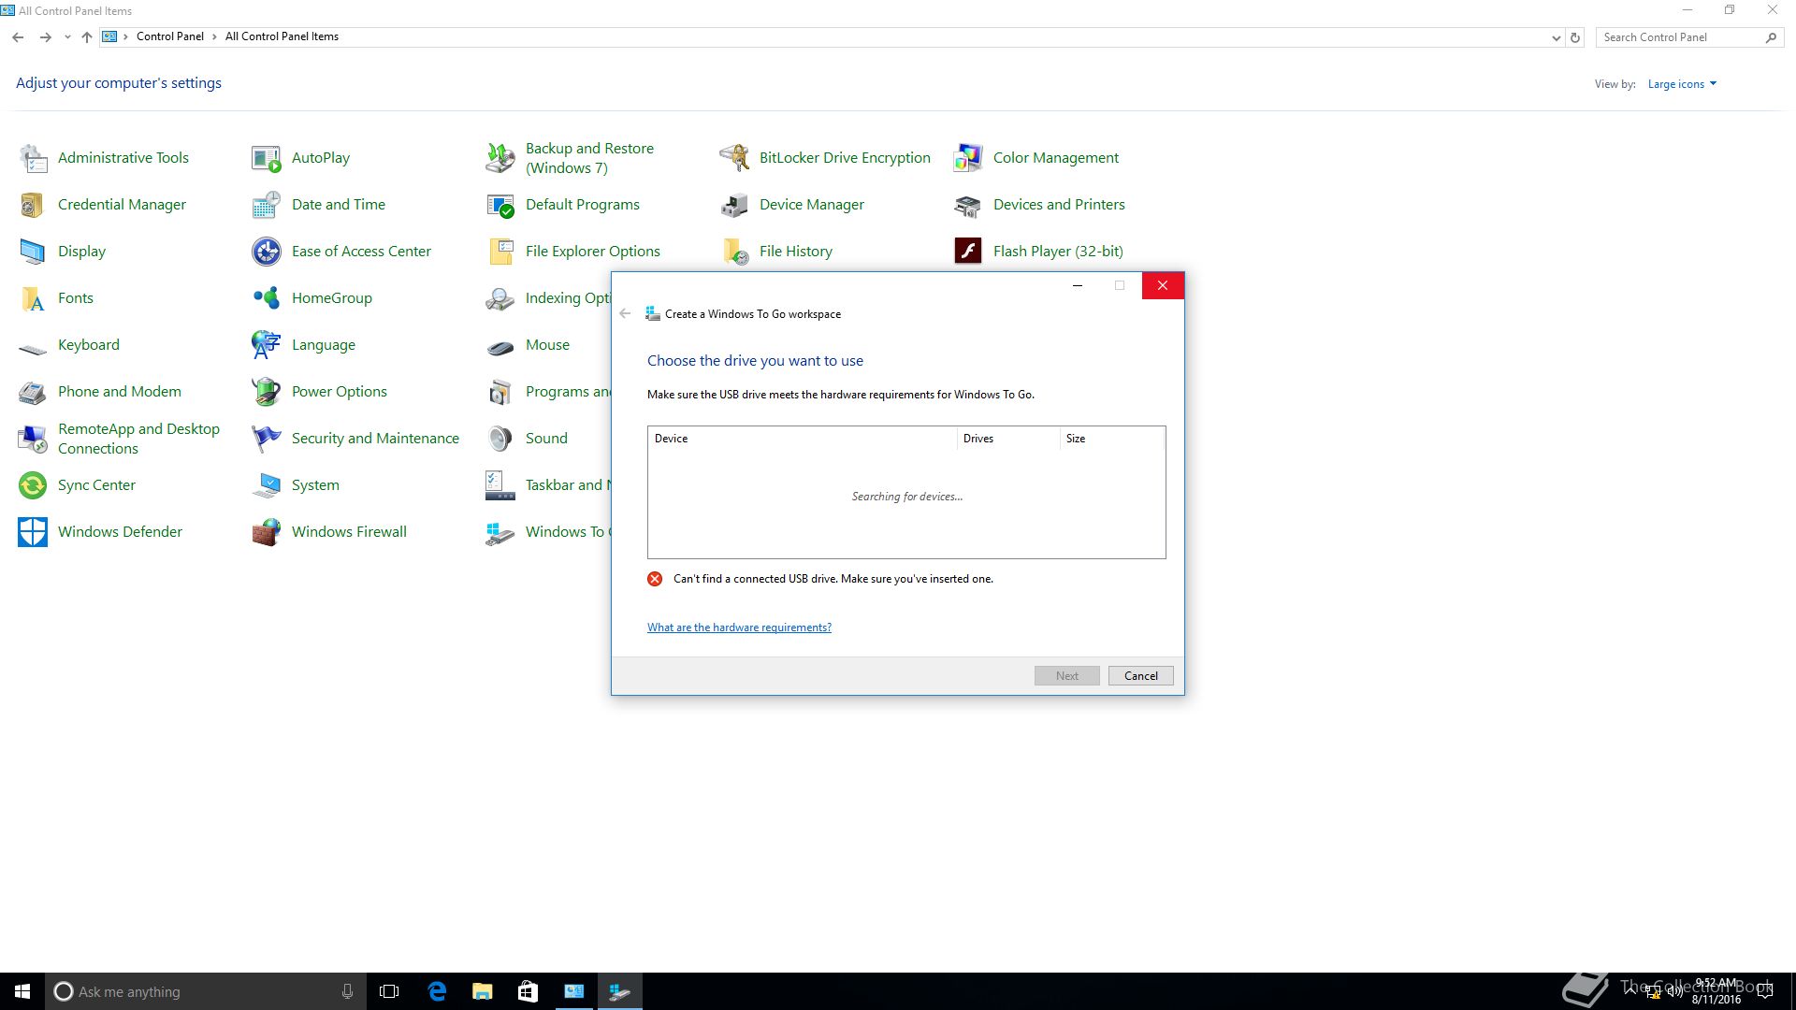Select the Windows To Go taskbar button
This screenshot has height=1010, width=1796.
point(619,991)
